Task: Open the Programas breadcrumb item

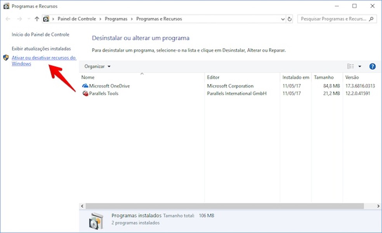Action: point(116,18)
